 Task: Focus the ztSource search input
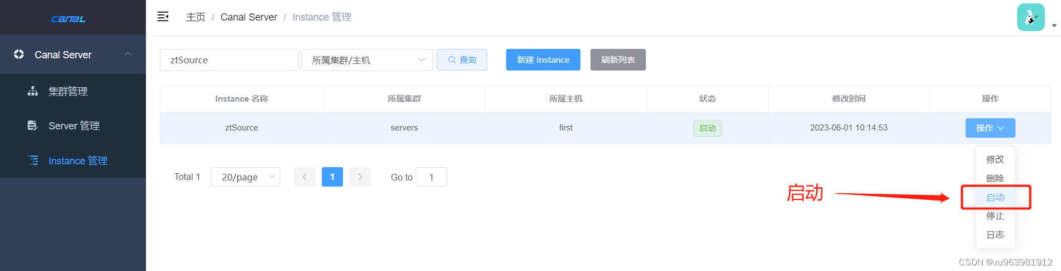tap(229, 60)
